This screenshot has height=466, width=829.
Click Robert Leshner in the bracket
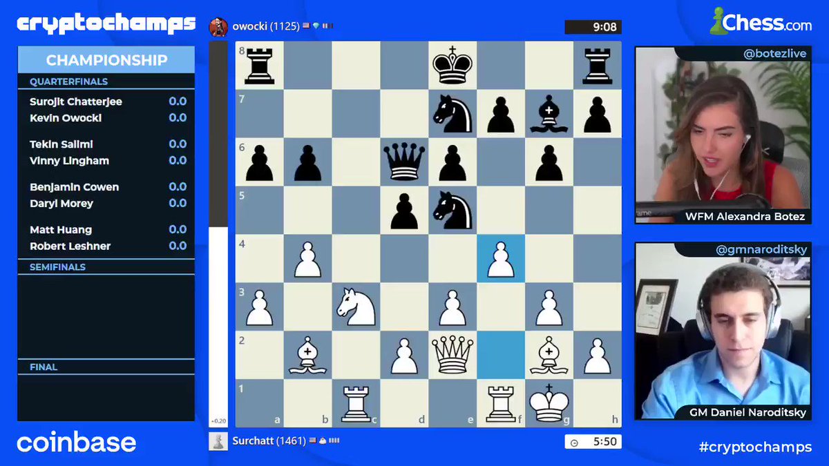[70, 246]
